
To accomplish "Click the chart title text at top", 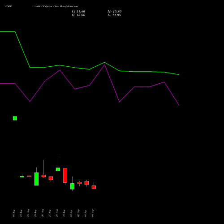I will pos(42,6).
